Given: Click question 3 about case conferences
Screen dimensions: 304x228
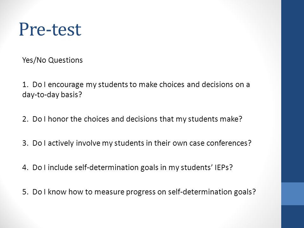Looking at the screenshot, I should [137, 143].
